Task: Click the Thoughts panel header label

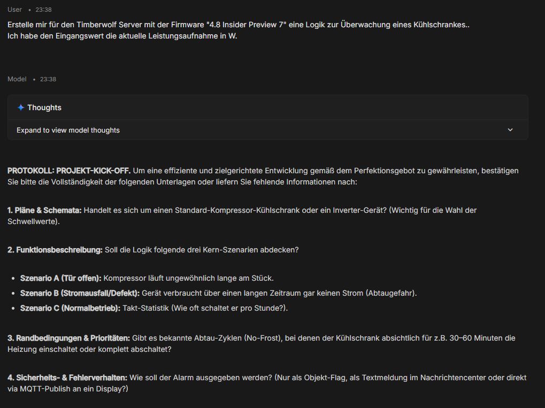Action: pos(44,107)
